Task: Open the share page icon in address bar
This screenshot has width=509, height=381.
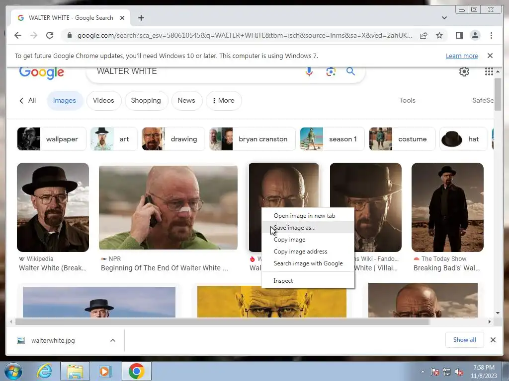Action: pyautogui.click(x=424, y=35)
